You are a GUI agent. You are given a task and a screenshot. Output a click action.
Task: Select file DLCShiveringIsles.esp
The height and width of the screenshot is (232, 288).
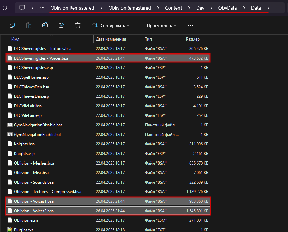(108, 68)
